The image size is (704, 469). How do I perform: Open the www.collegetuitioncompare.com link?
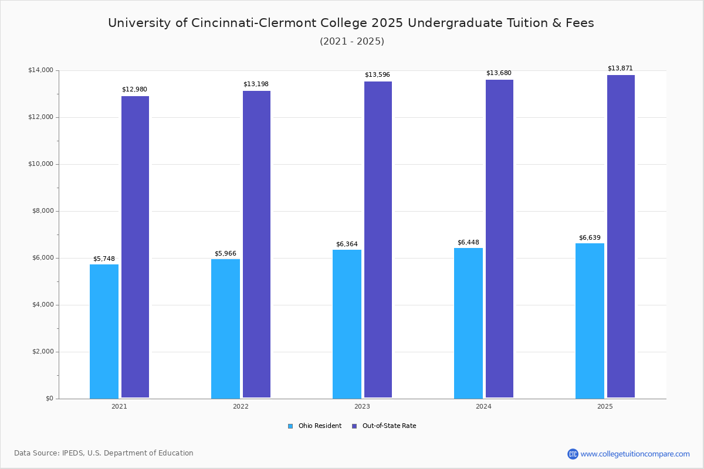(635, 454)
